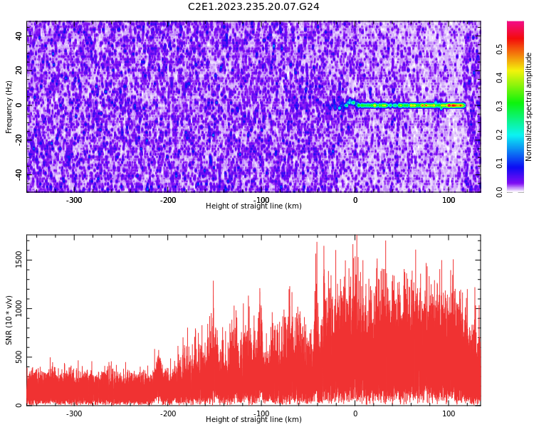Viewport: 534px width, 427px height.
Task: Click the 500 tick label on the SNR axis
Action: click(x=19, y=357)
